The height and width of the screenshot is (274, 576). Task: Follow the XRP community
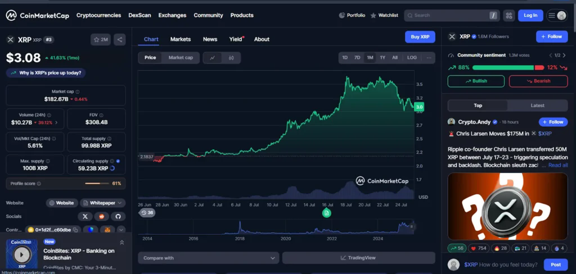click(552, 36)
